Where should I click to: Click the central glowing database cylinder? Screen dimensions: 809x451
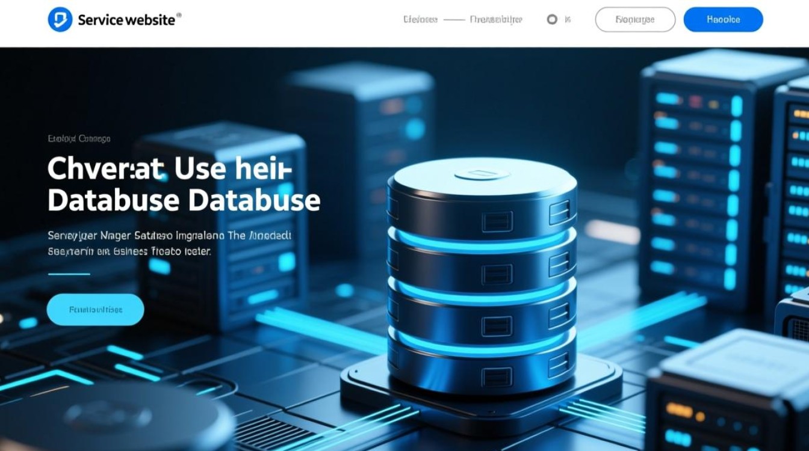482,283
